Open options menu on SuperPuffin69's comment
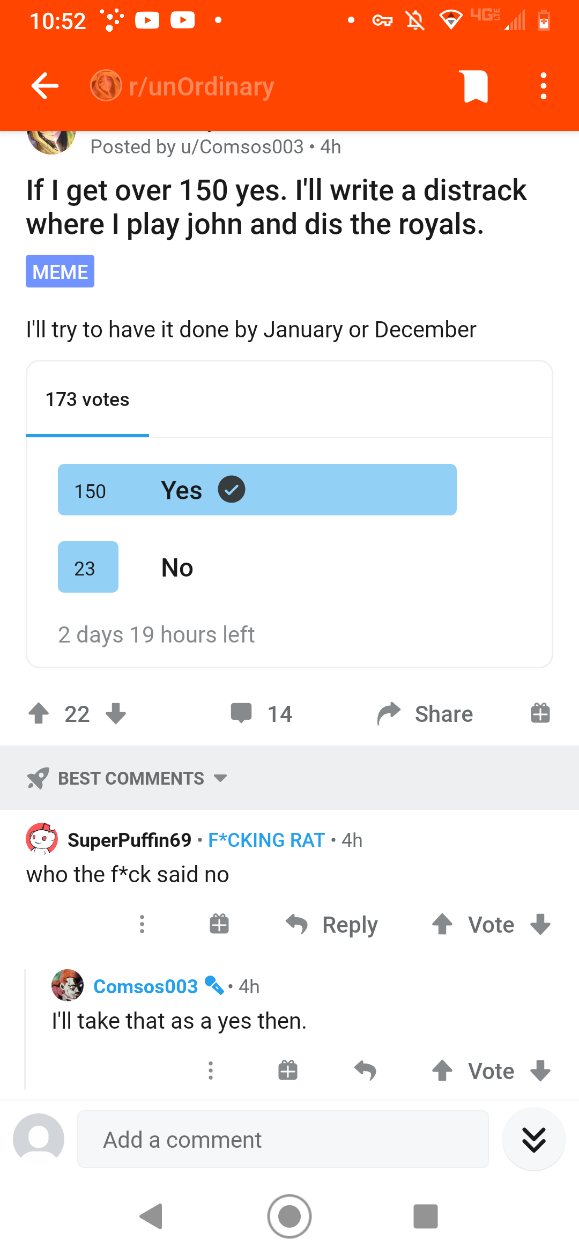 click(142, 924)
